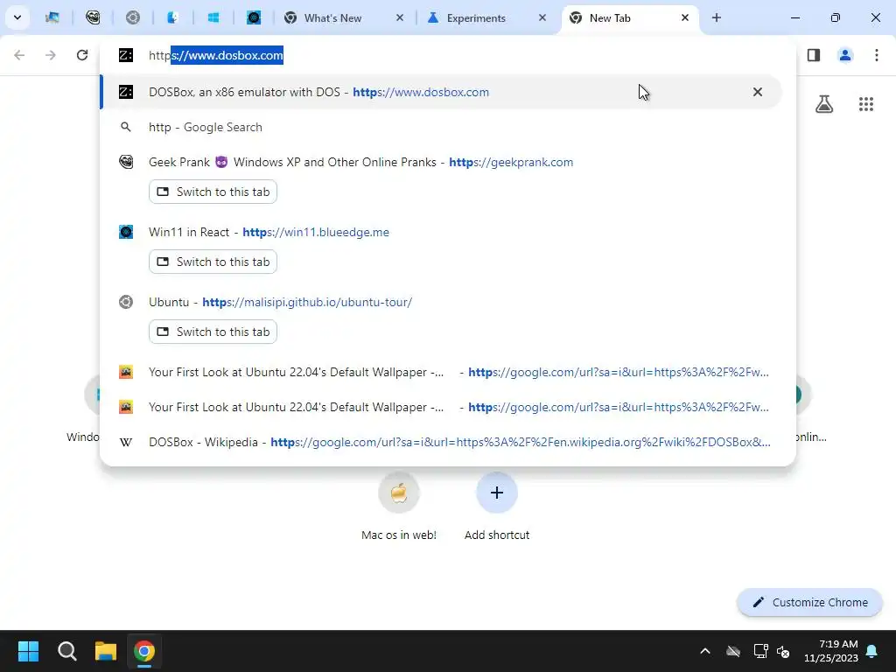The height and width of the screenshot is (672, 896).
Task: Go back with the back arrow
Action: 19,55
